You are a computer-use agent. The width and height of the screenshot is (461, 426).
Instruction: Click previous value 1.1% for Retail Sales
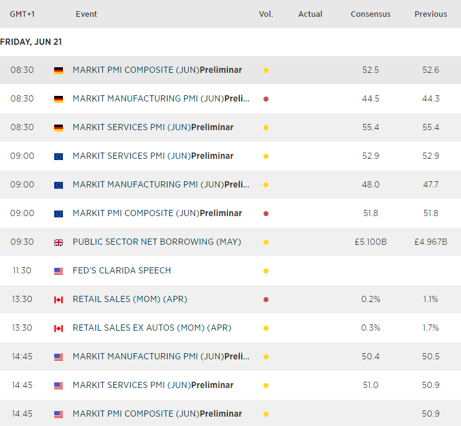click(430, 300)
